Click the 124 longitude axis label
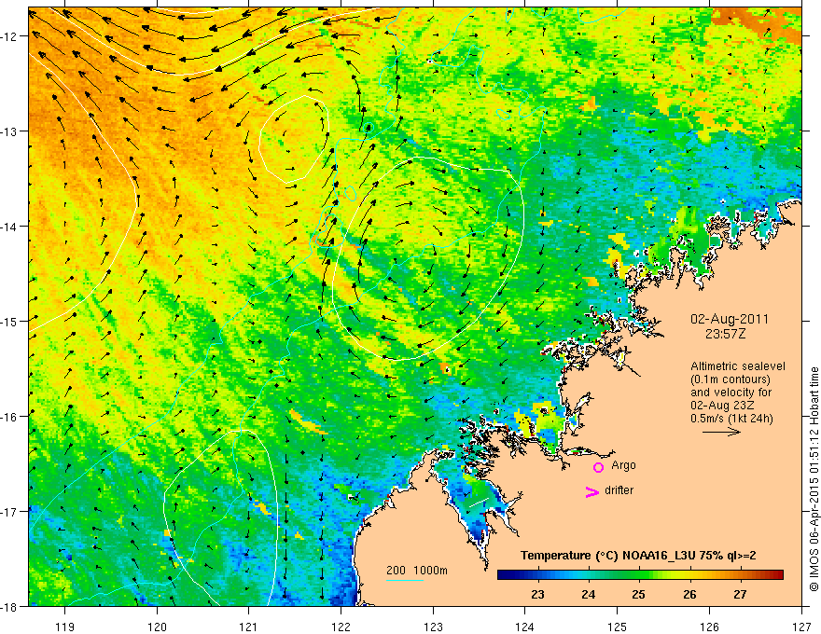This screenshot has height=634, width=821. point(525,627)
